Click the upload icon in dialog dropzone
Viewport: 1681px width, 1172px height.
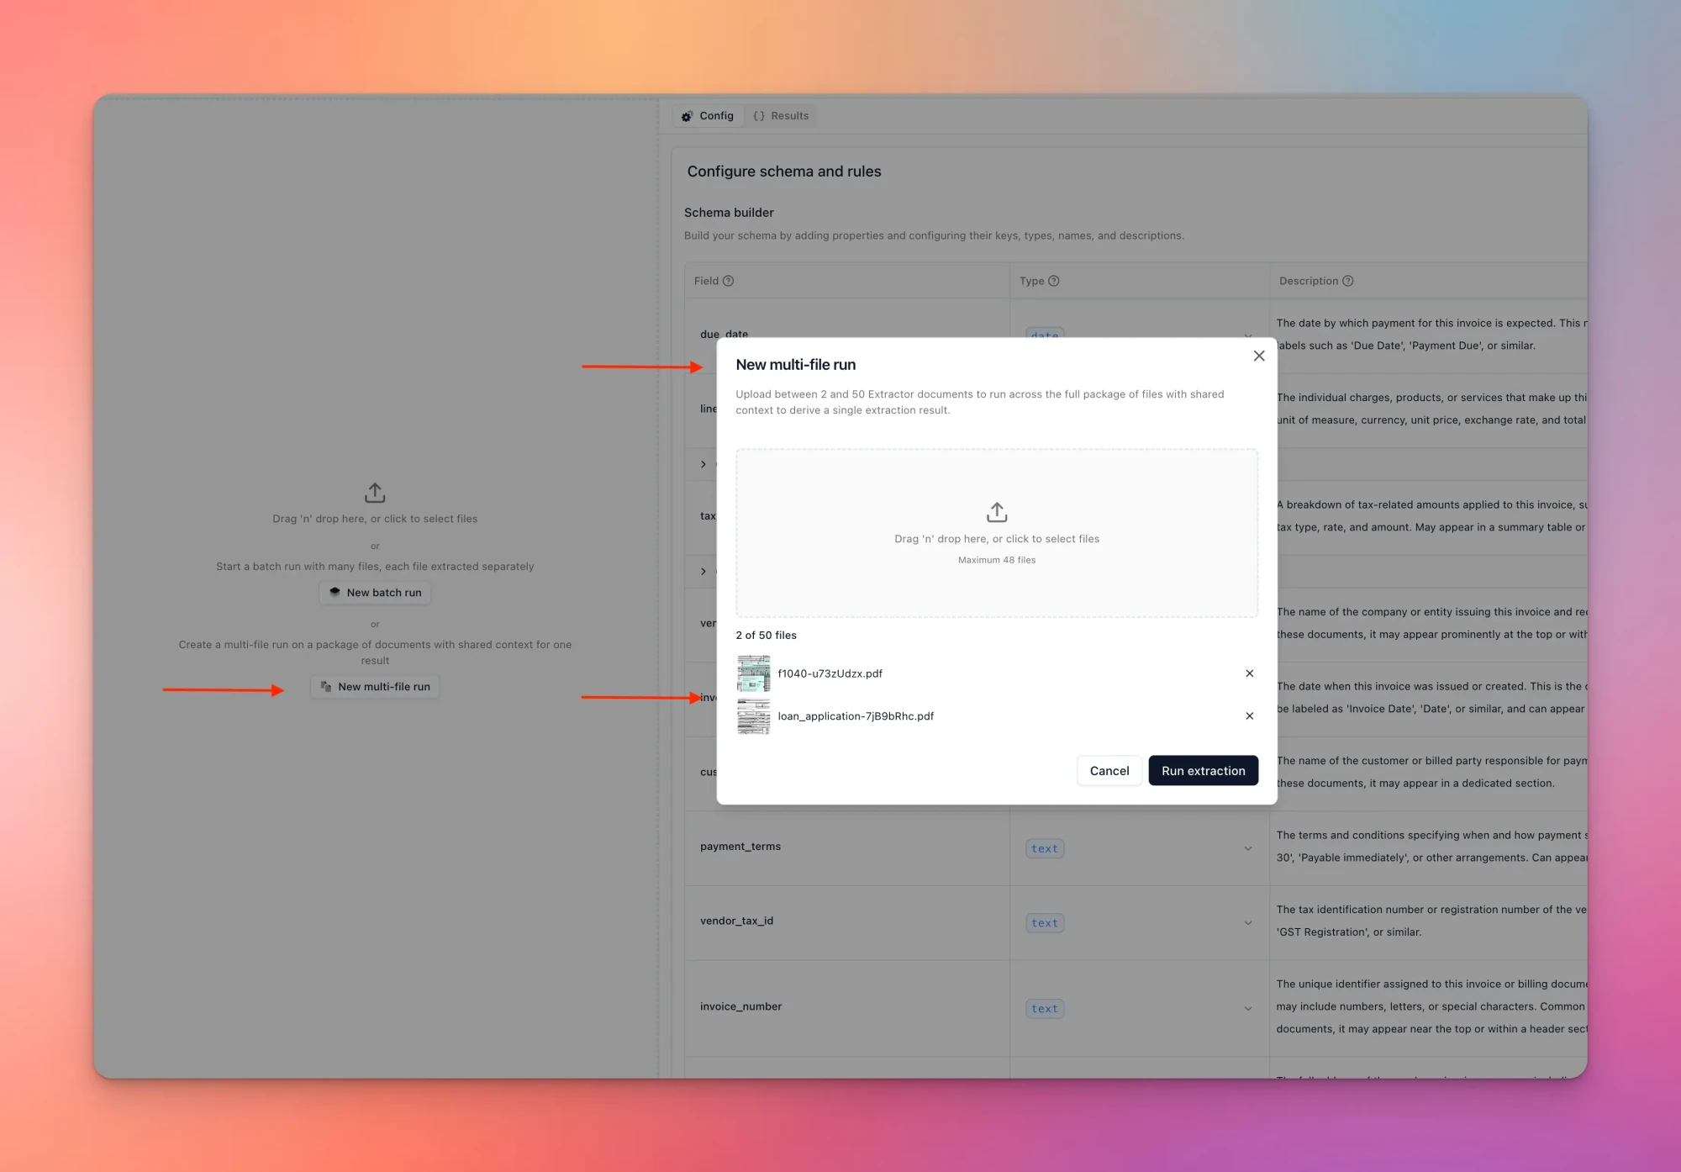[x=997, y=512]
